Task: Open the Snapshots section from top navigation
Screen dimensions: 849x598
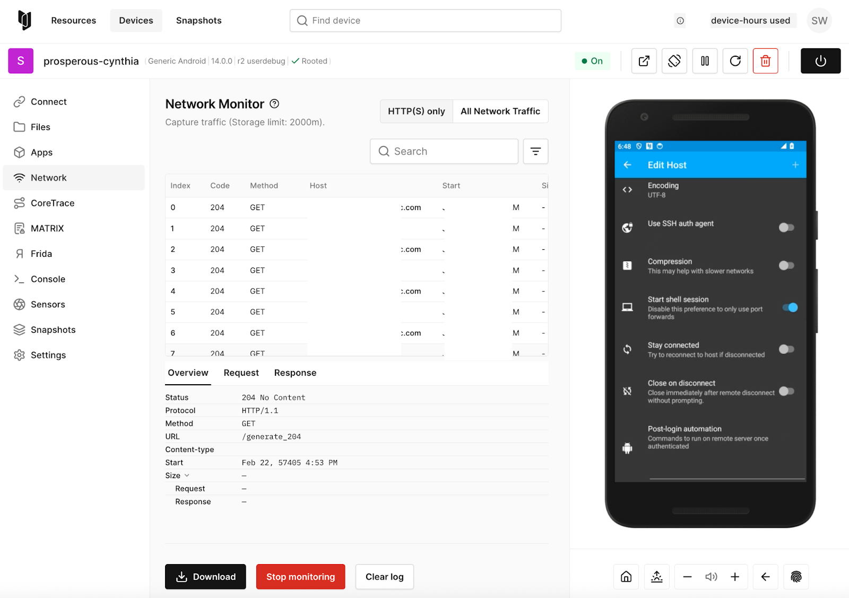Action: tap(198, 20)
